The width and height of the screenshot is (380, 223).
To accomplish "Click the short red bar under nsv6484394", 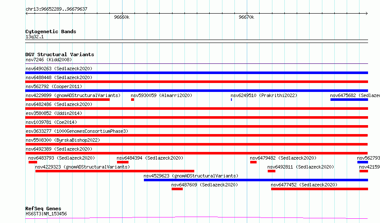I will [x=123, y=162].
